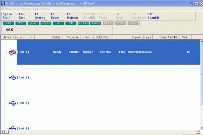Toggle the FLASH ID column button

coord(83,24)
